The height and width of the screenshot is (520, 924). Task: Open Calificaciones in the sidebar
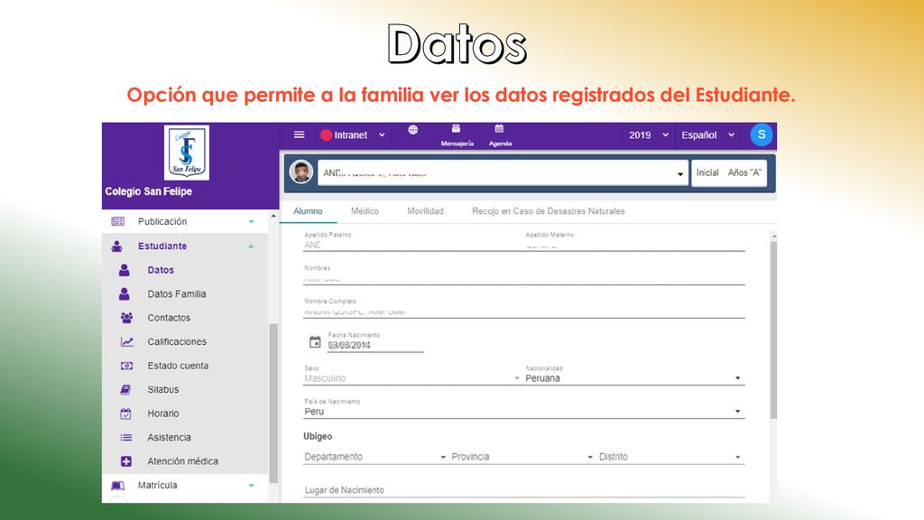(x=177, y=341)
